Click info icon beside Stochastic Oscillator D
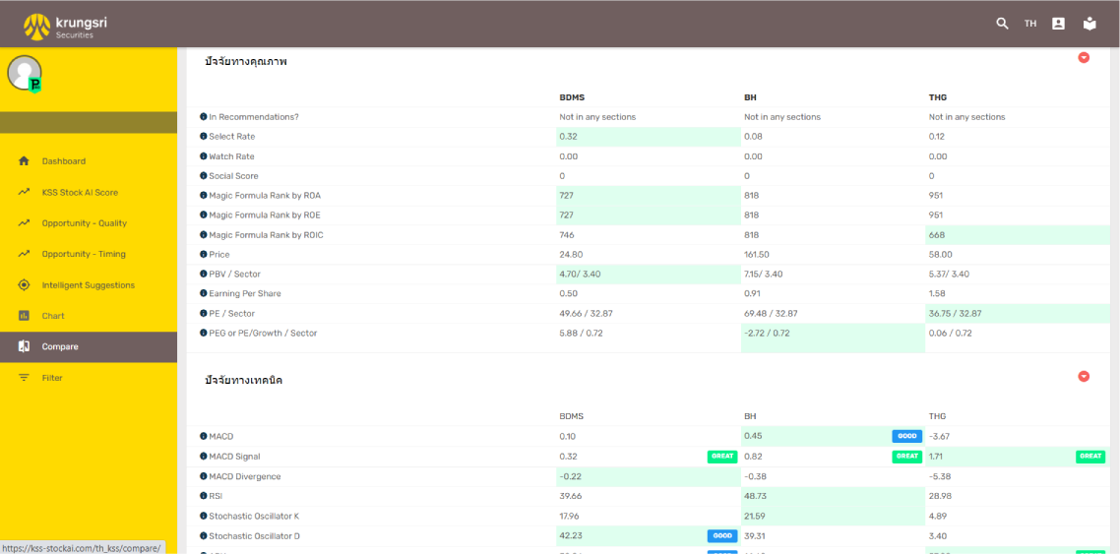Viewport: 1120px width, 554px height. [x=204, y=535]
